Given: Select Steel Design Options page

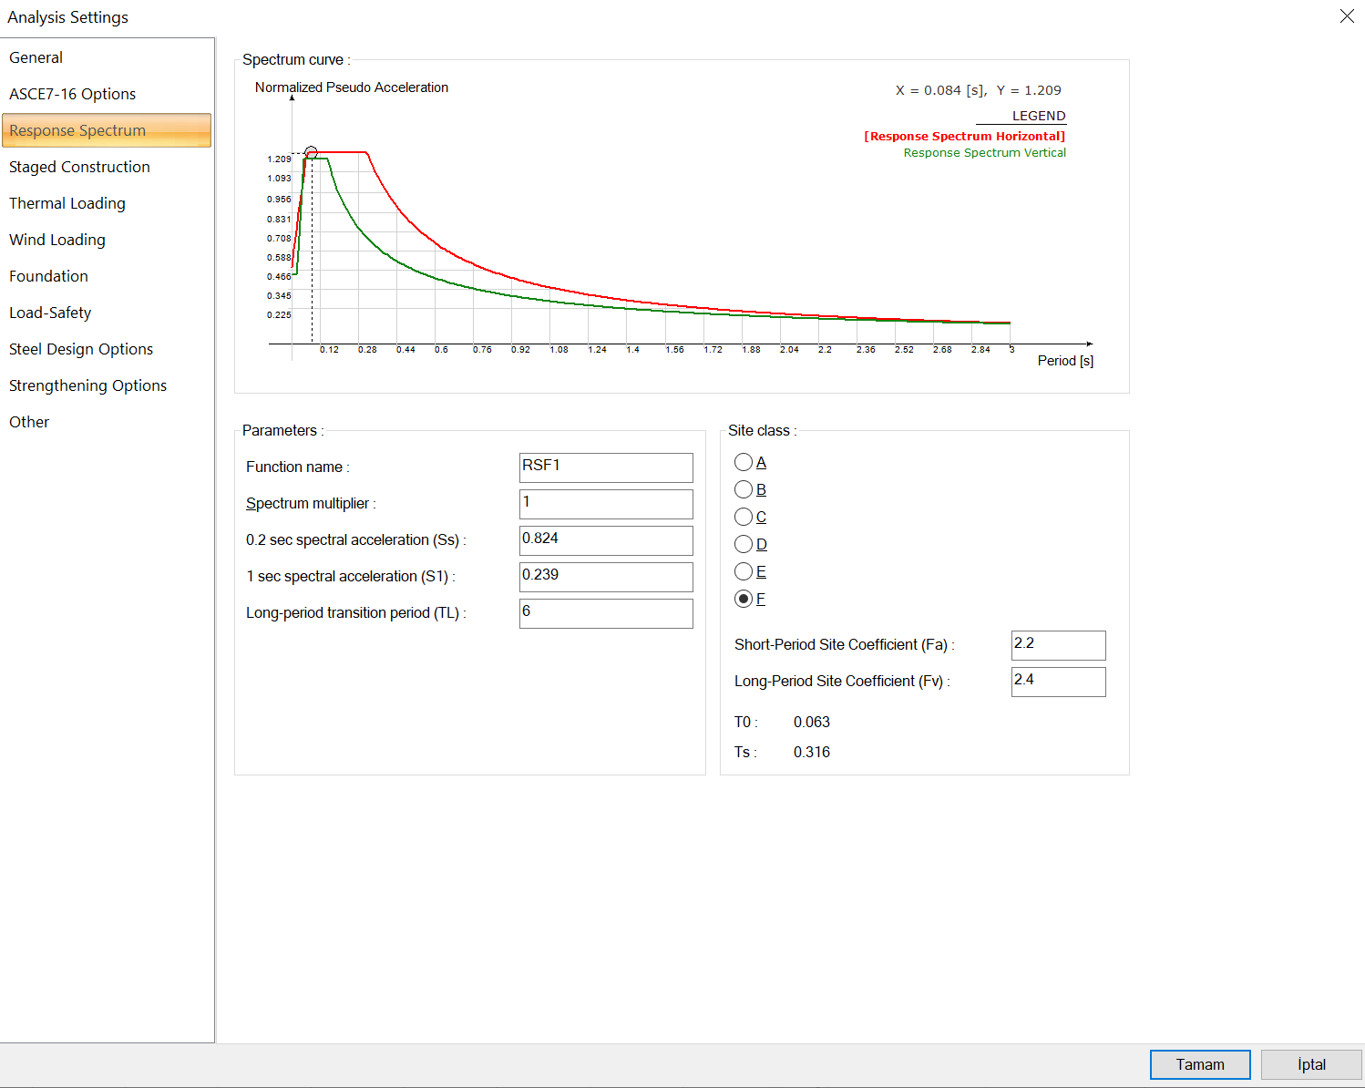Looking at the screenshot, I should click(81, 349).
